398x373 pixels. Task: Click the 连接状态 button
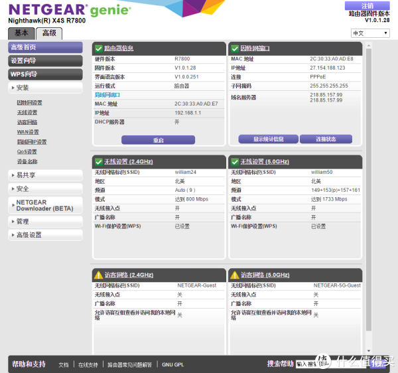coord(326,139)
